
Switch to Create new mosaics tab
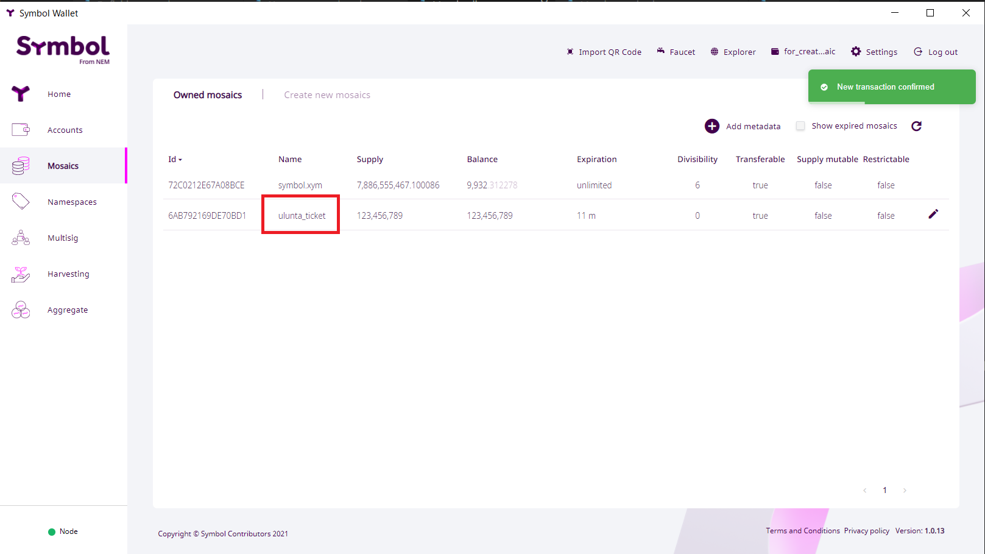click(327, 95)
